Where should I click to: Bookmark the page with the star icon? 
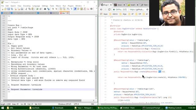coord(147,9)
